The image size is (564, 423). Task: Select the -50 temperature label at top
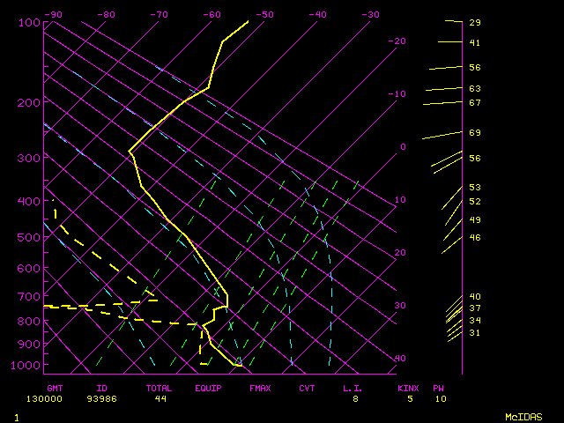264,15
